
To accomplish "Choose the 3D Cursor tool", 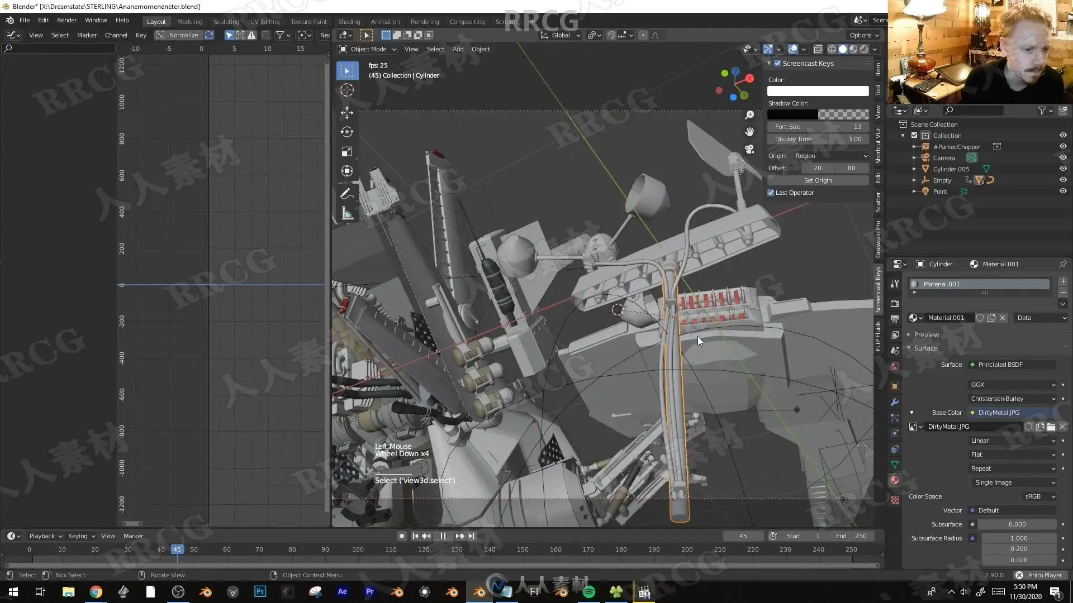I will point(347,90).
